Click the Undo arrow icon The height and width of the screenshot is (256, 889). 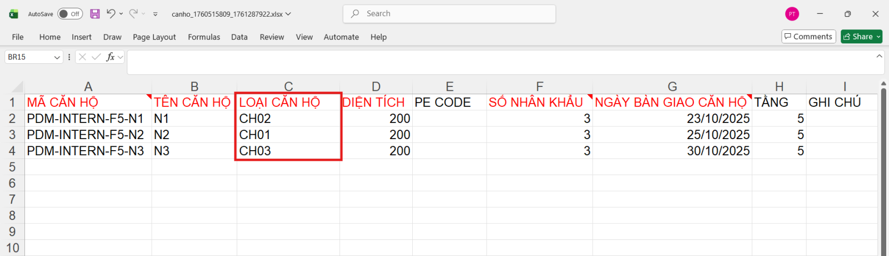point(111,14)
